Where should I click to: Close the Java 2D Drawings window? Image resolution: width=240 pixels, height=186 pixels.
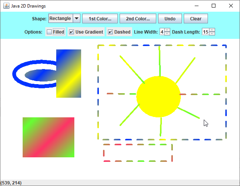[231, 6]
